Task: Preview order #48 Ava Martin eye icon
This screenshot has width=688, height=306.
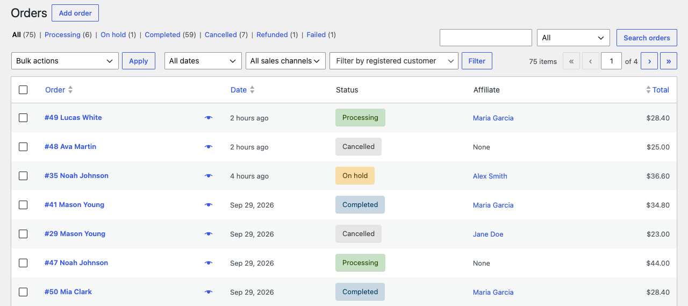Action: click(209, 147)
